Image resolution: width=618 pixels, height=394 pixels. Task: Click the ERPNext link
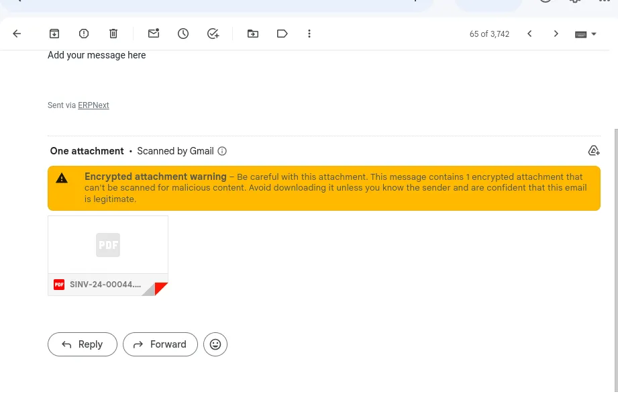coord(93,105)
